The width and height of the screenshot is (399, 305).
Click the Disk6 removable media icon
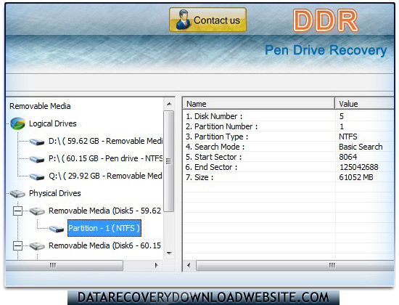pos(37,246)
